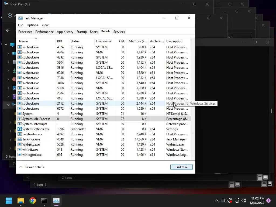Open the notification badge in taskbar
This screenshot has width=276, height=207.
point(268,201)
